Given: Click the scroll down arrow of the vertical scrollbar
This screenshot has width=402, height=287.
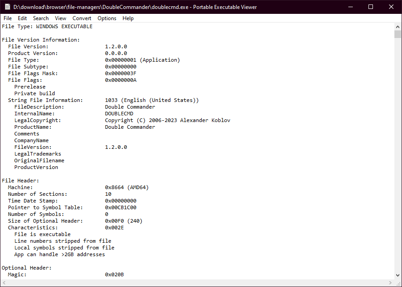Looking at the screenshot, I should click(398, 275).
